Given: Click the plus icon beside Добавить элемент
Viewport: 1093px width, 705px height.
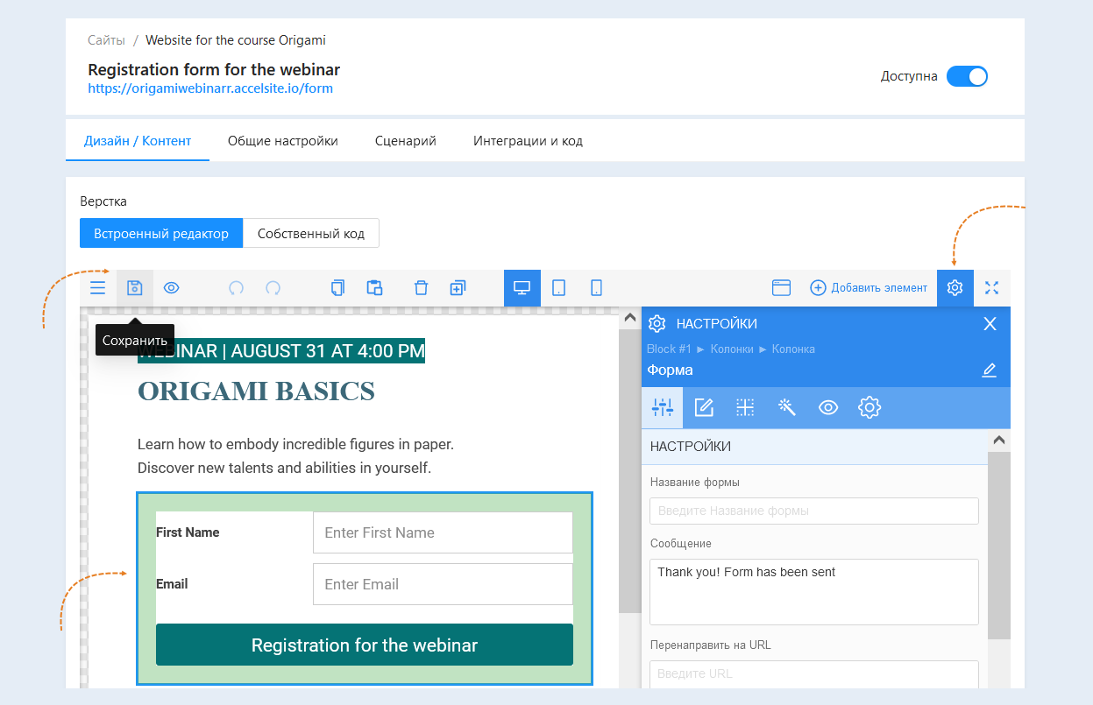Looking at the screenshot, I should pyautogui.click(x=818, y=288).
